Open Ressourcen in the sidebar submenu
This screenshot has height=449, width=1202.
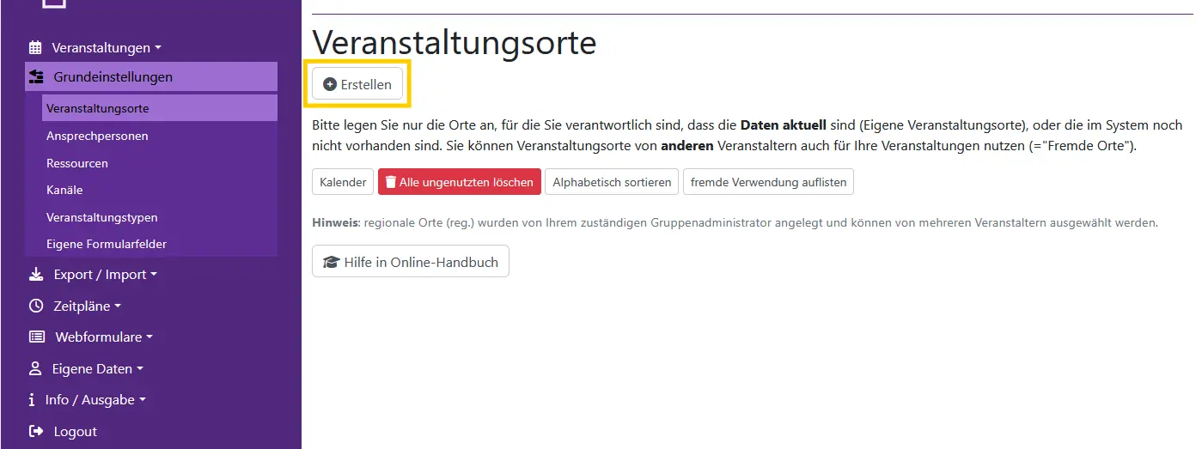77,163
